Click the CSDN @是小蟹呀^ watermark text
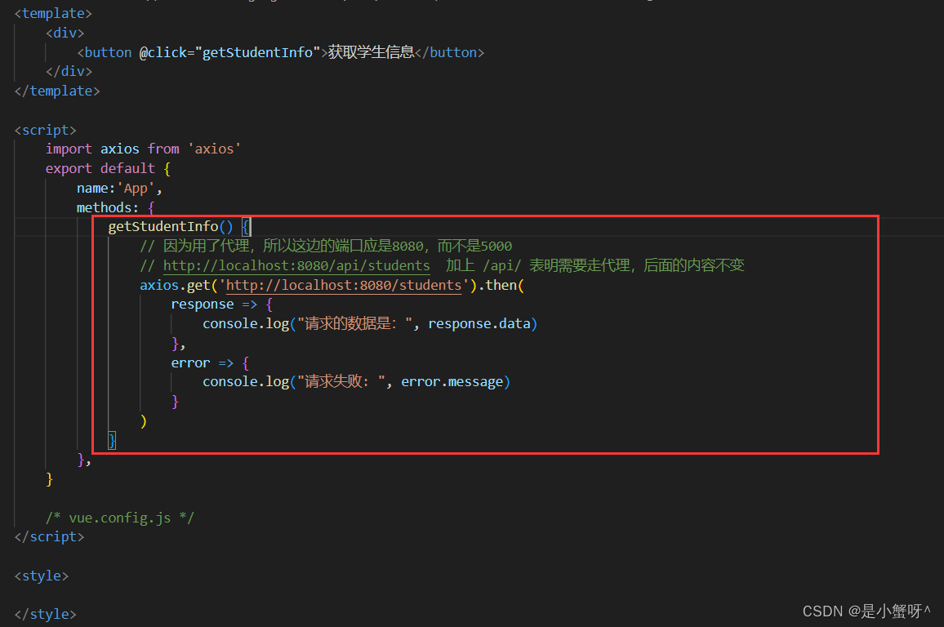 (x=867, y=611)
